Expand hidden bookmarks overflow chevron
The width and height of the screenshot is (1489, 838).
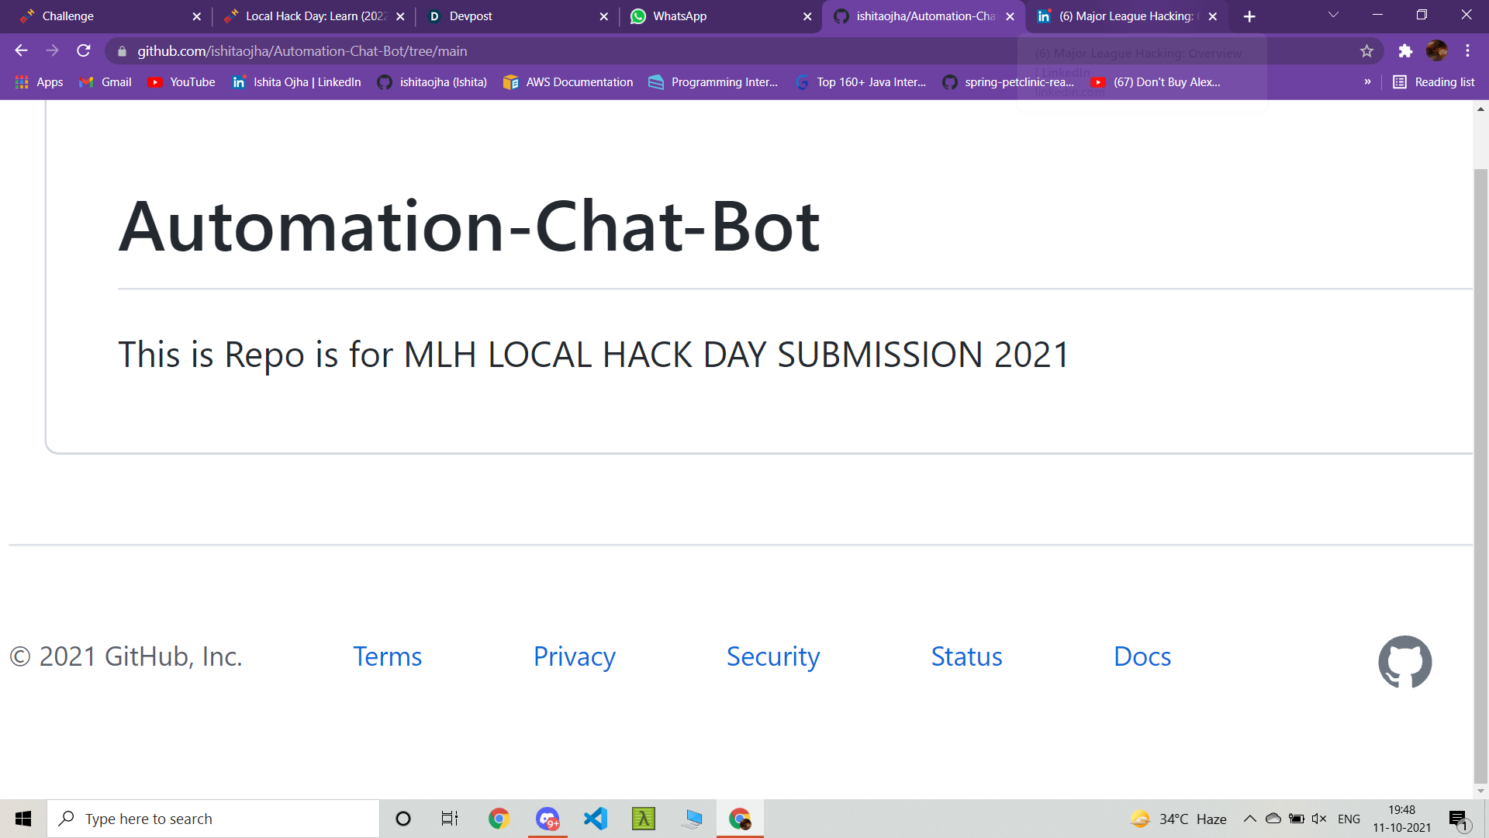point(1367,82)
